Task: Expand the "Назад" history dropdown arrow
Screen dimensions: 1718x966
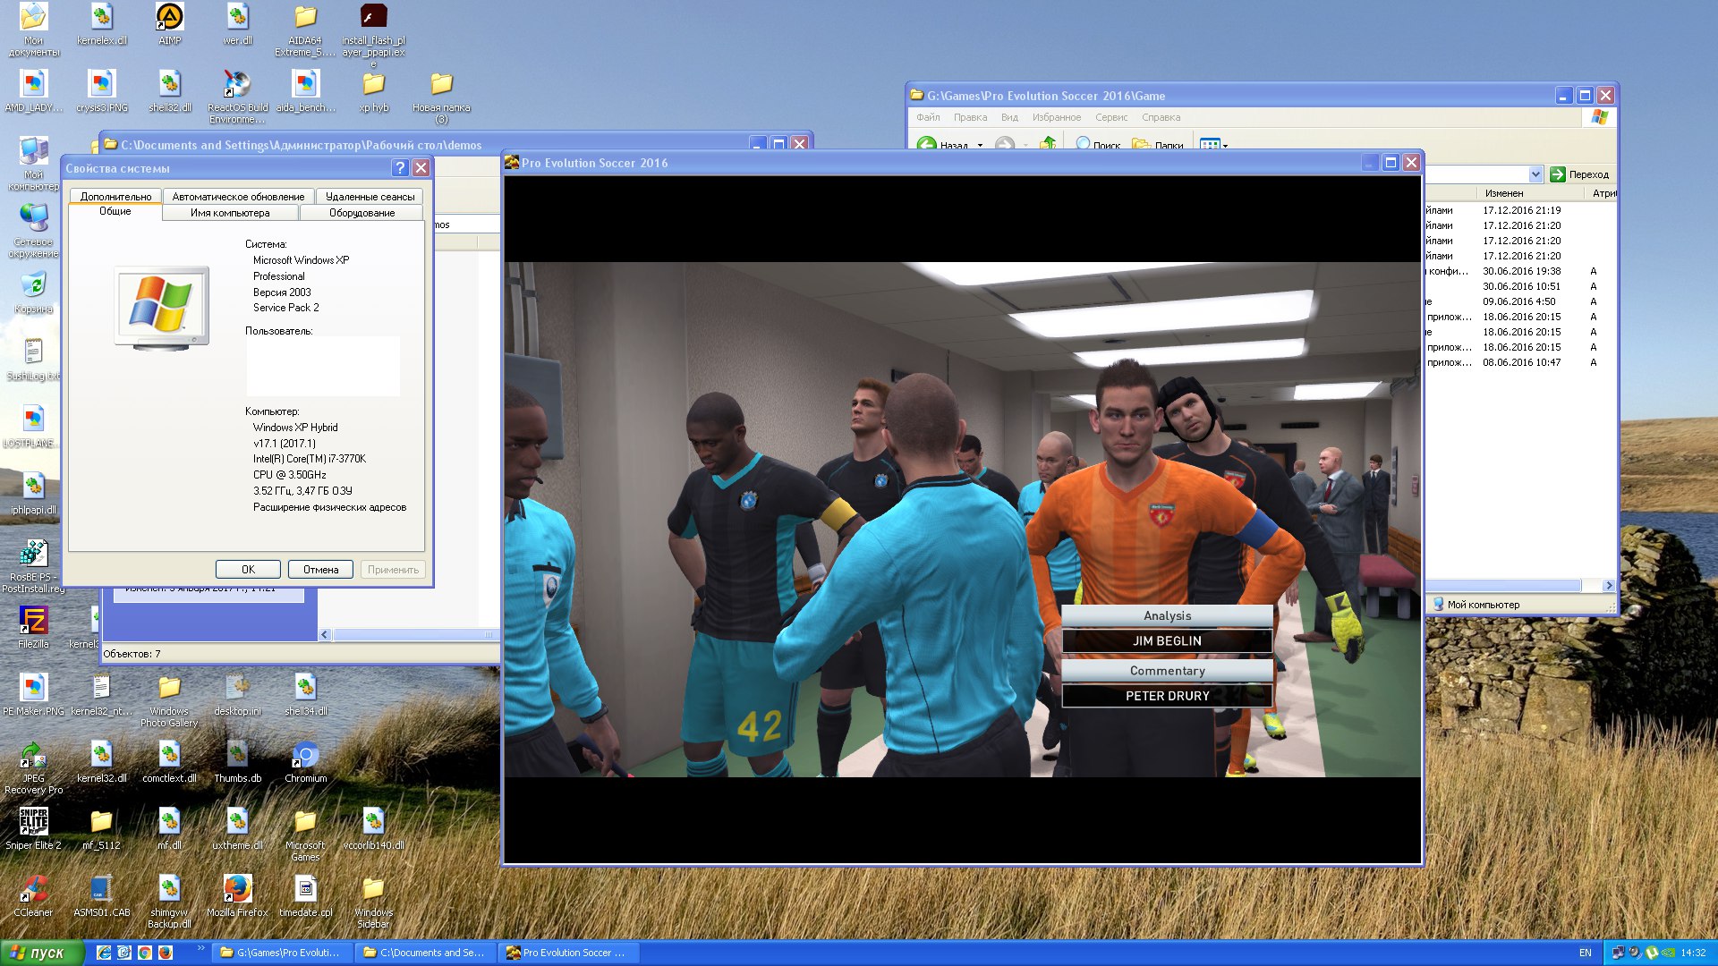Action: pyautogui.click(x=980, y=145)
